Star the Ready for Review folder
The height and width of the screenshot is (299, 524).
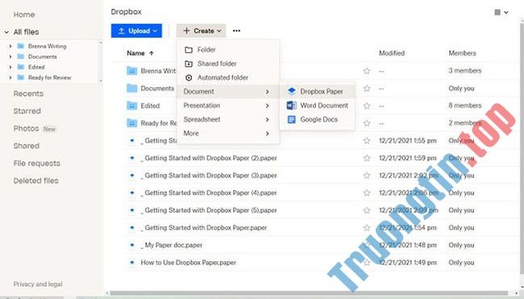(367, 123)
